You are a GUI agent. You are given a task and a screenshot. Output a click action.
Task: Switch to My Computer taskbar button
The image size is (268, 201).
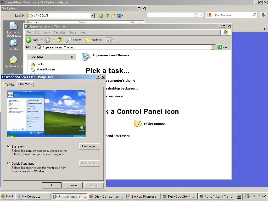(33, 196)
